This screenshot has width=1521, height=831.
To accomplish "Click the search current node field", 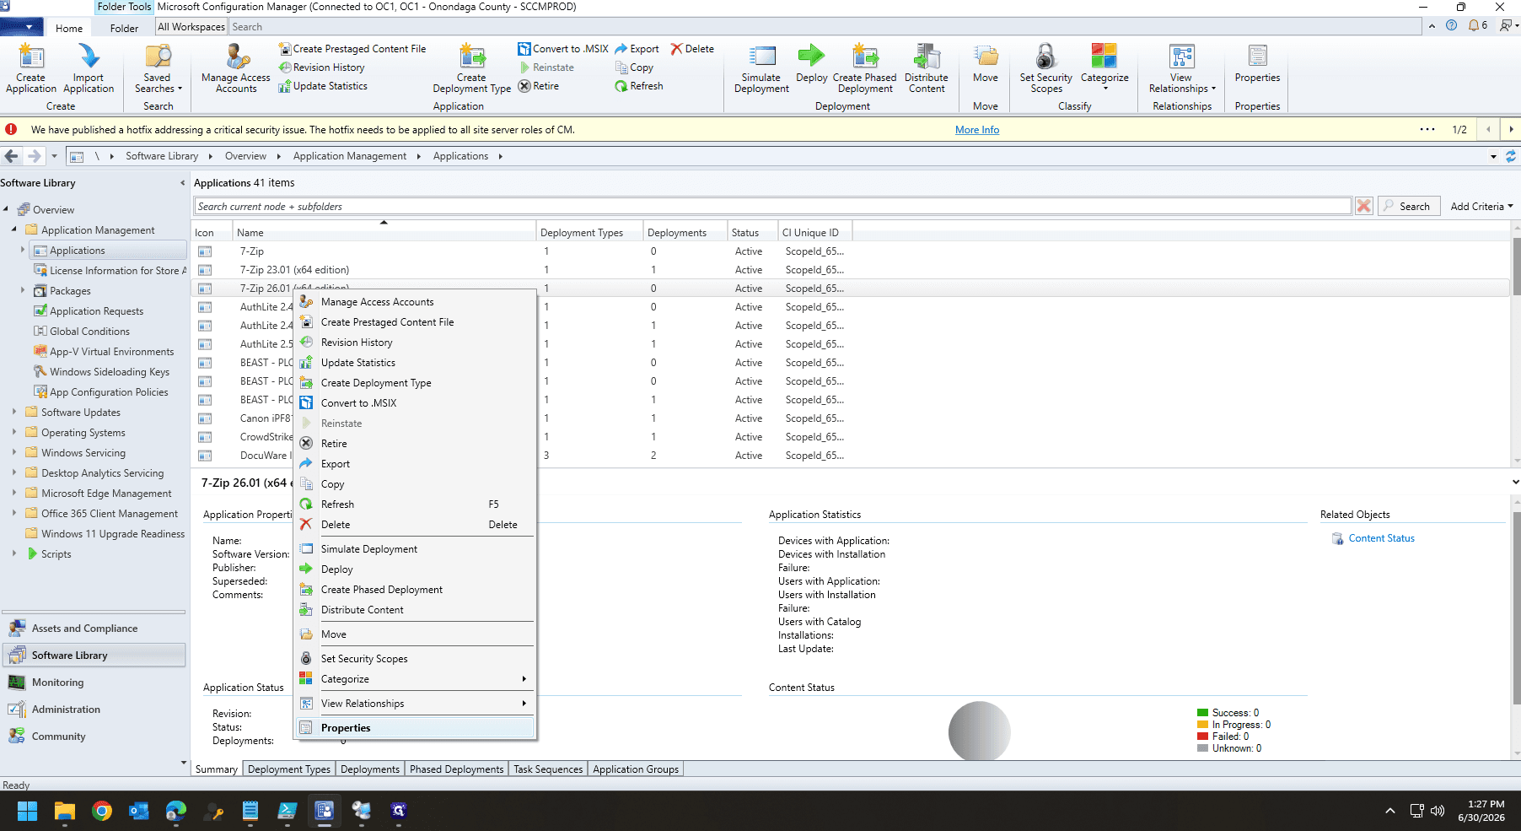I will click(x=772, y=206).
